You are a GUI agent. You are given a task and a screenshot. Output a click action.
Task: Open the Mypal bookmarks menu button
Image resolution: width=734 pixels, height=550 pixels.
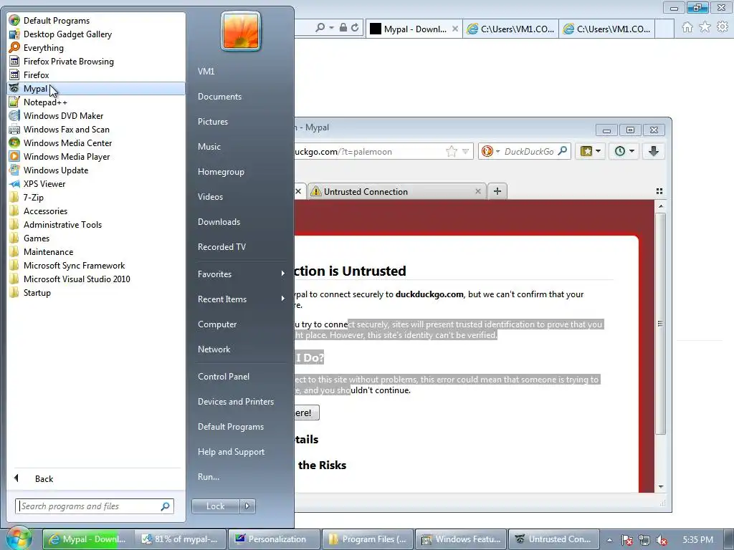[x=591, y=151]
